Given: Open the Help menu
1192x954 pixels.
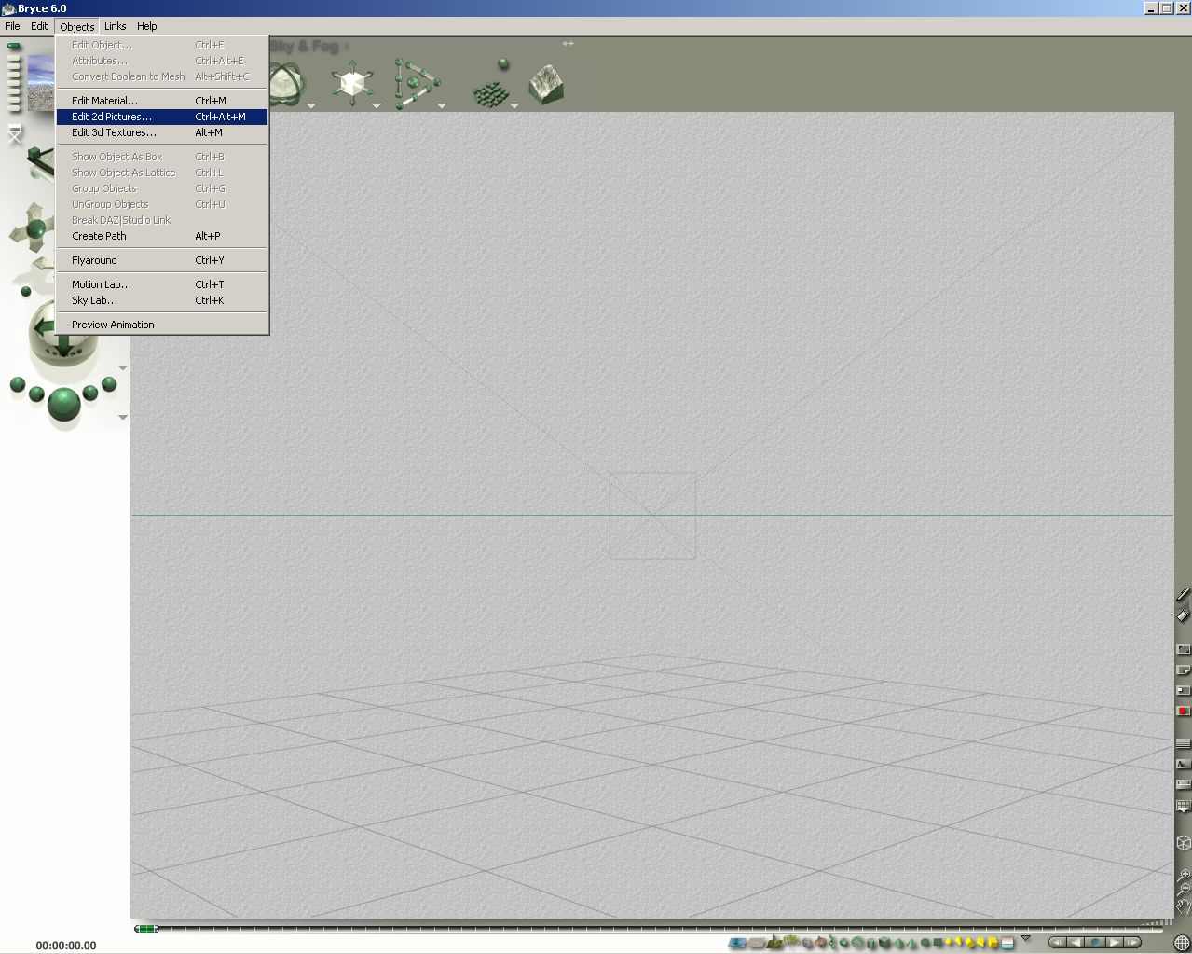Looking at the screenshot, I should coord(147,26).
